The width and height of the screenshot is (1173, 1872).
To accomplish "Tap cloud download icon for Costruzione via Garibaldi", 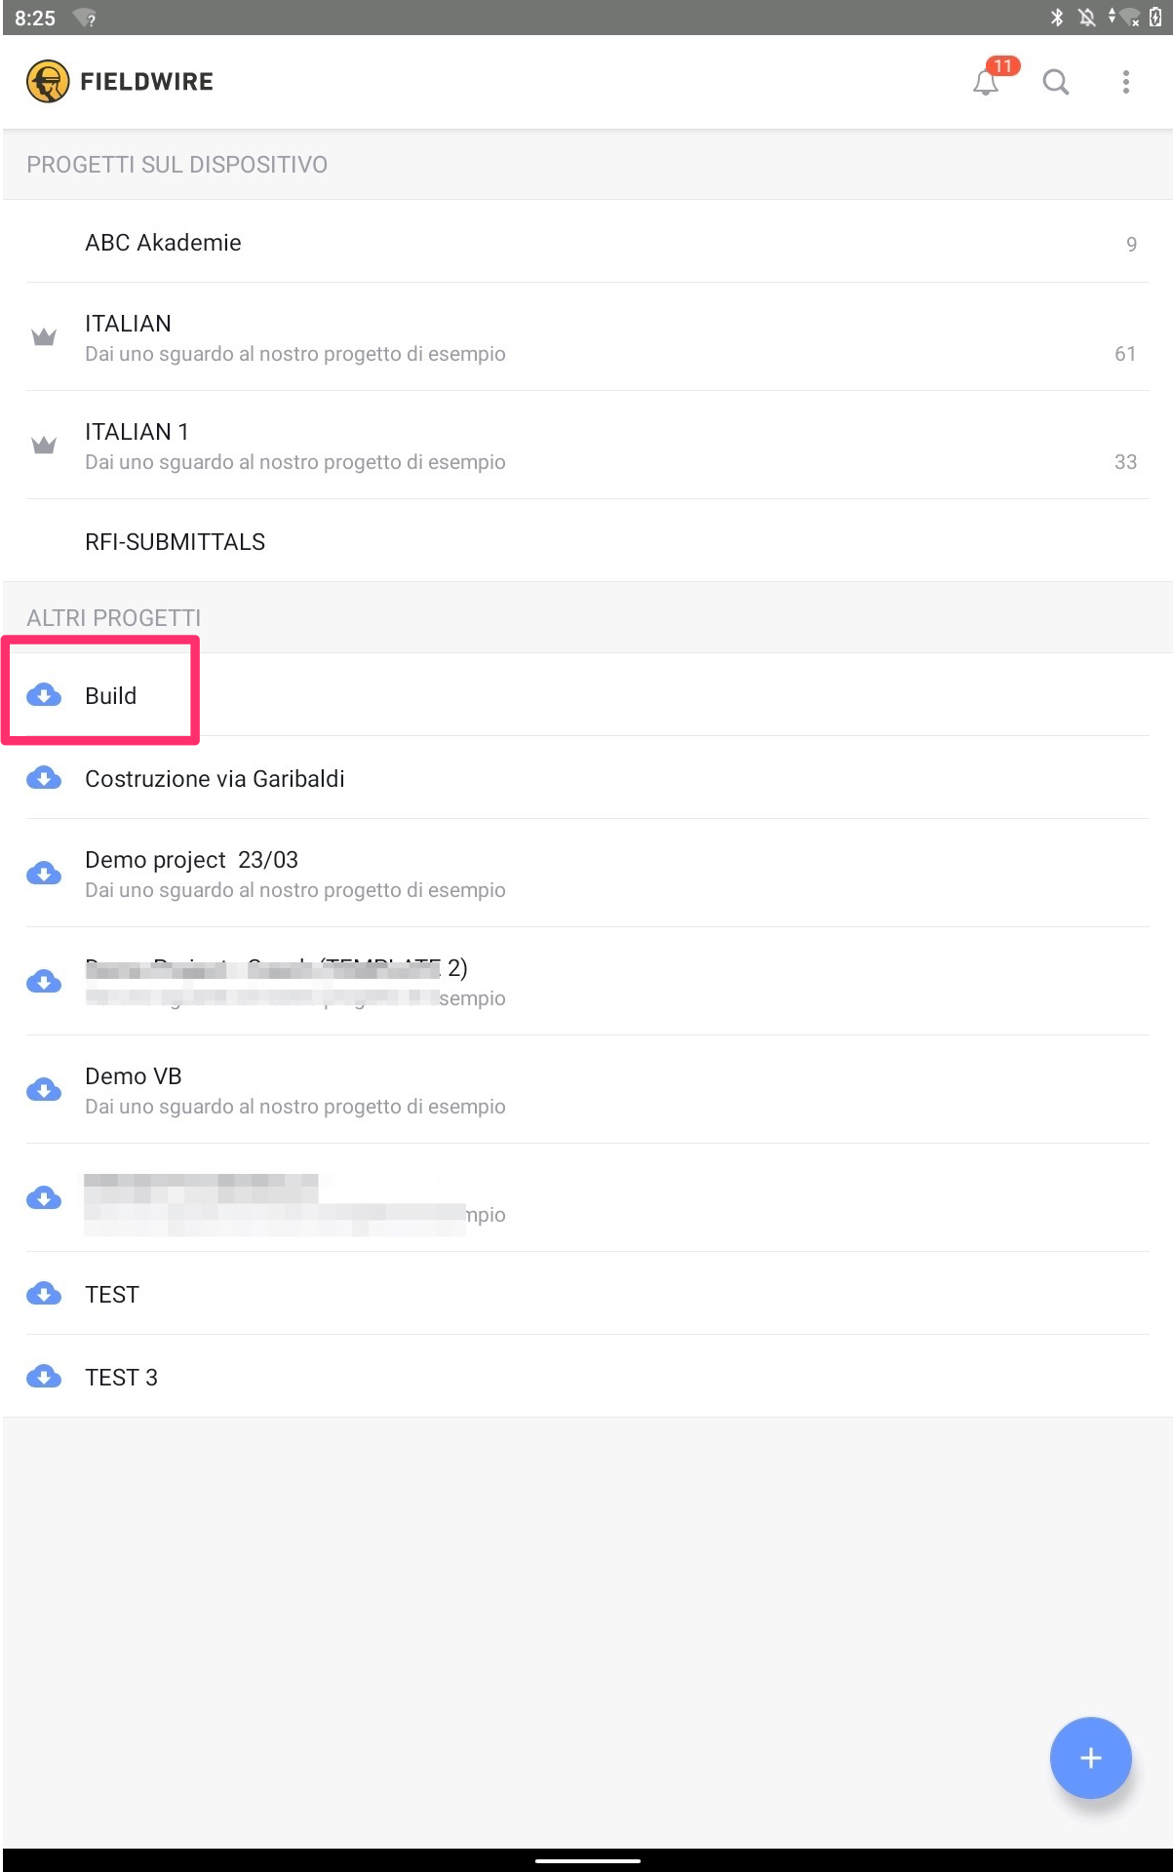I will (44, 778).
